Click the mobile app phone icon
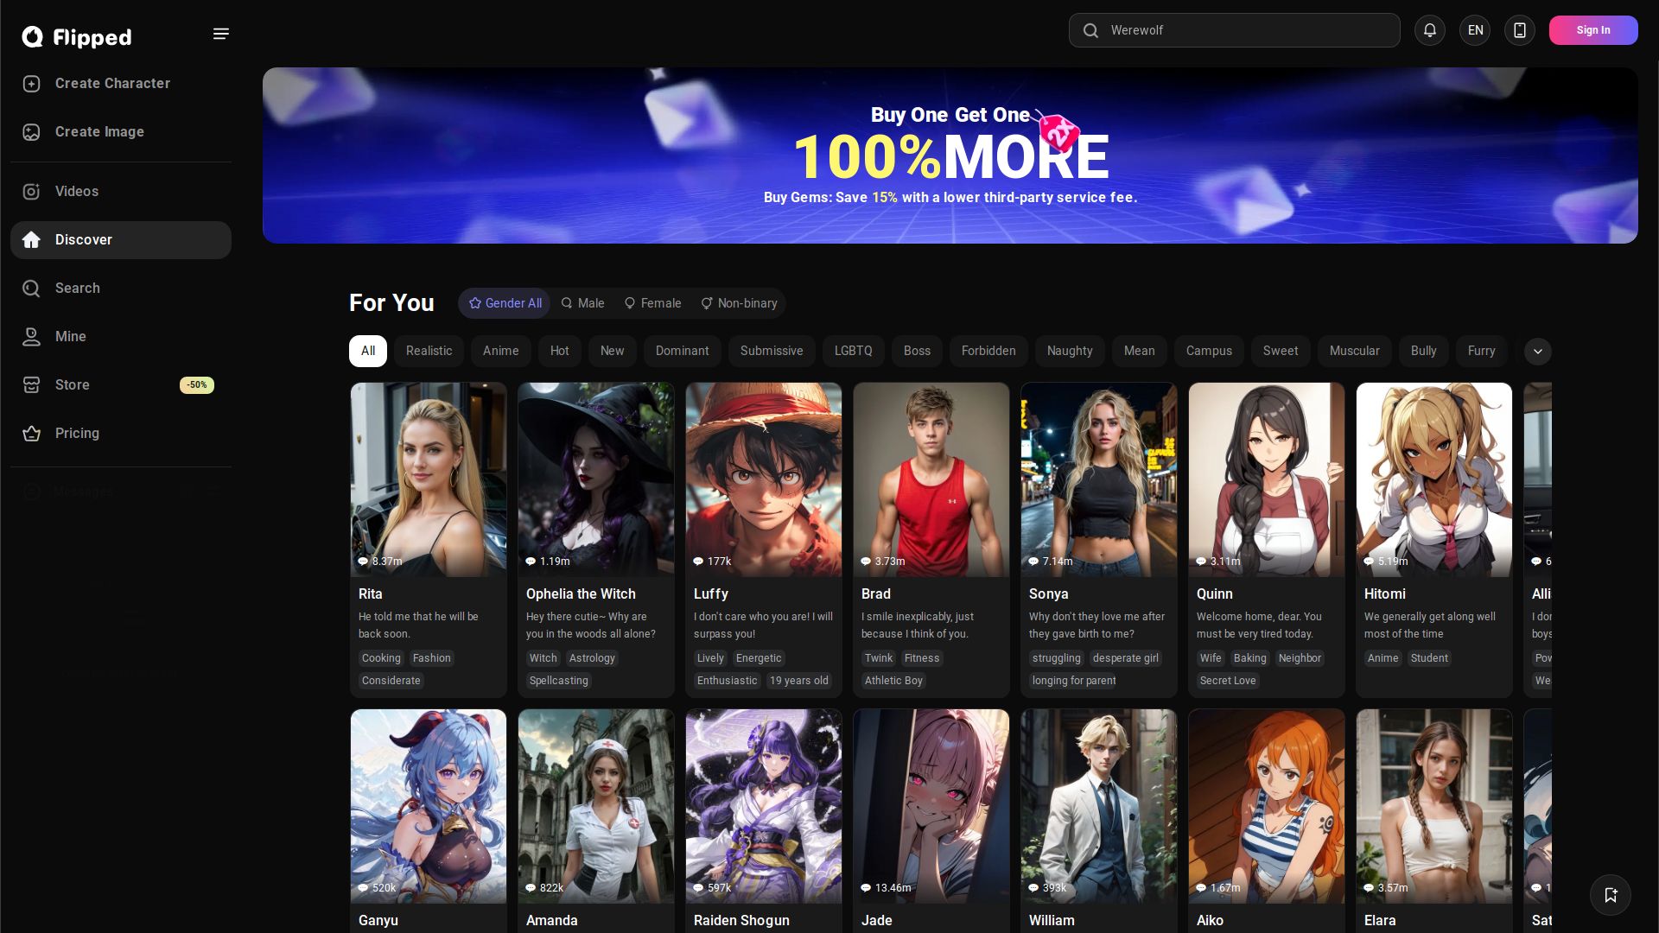This screenshot has height=933, width=1659. pos(1519,30)
